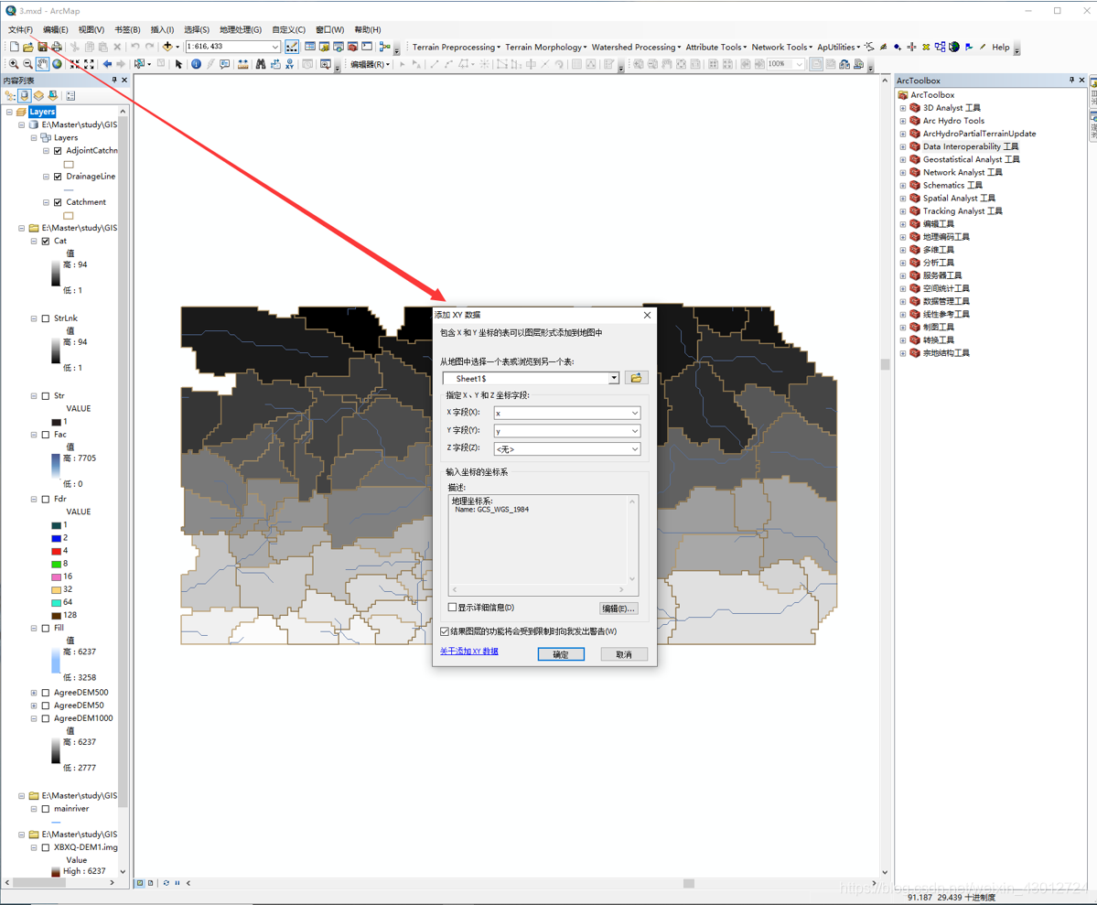
Task: Open the 关于添加 XY 数据 link
Action: pyautogui.click(x=468, y=651)
